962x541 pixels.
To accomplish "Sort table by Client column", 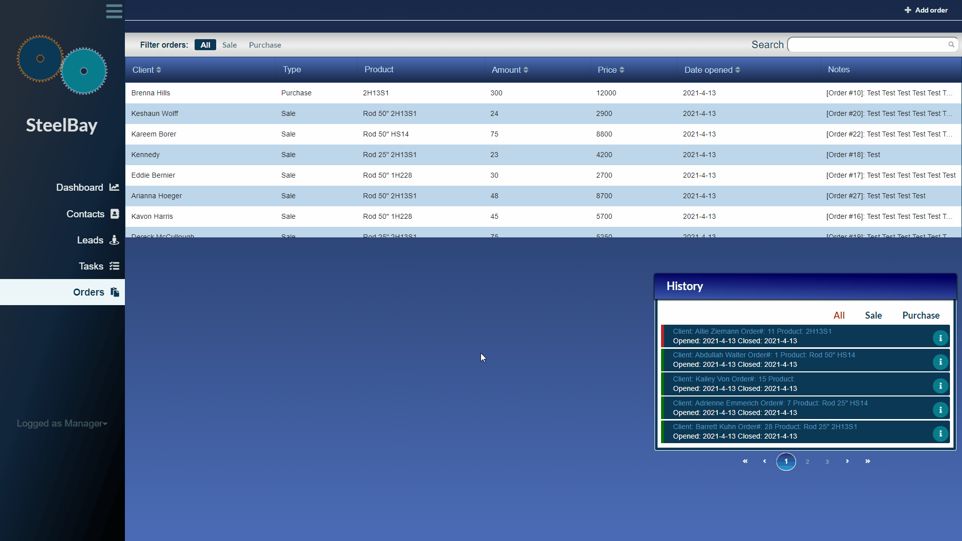I will pos(146,70).
